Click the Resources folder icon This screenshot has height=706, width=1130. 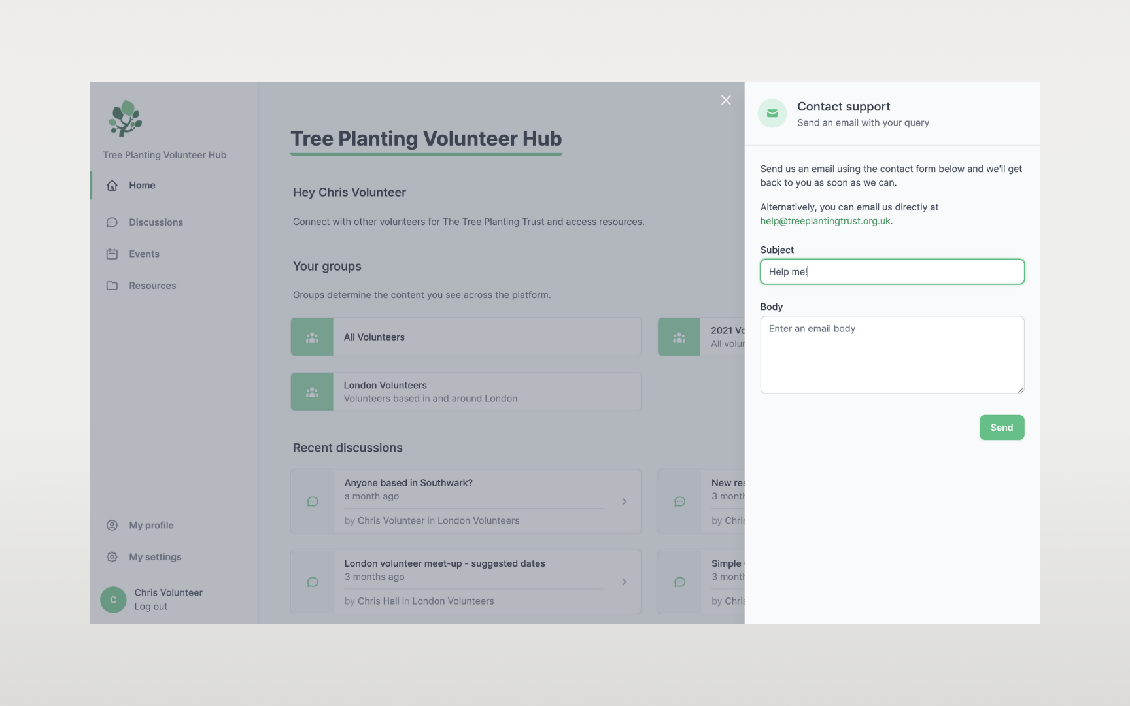112,286
